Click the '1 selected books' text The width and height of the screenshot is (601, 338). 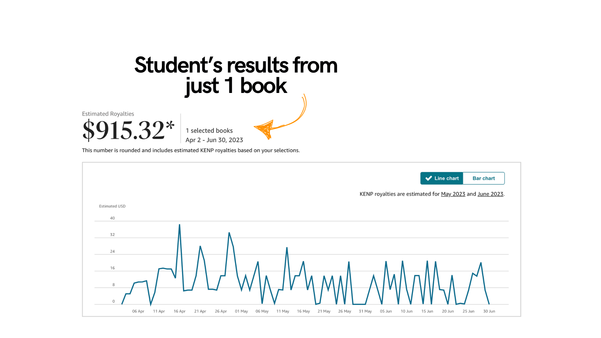tap(209, 131)
